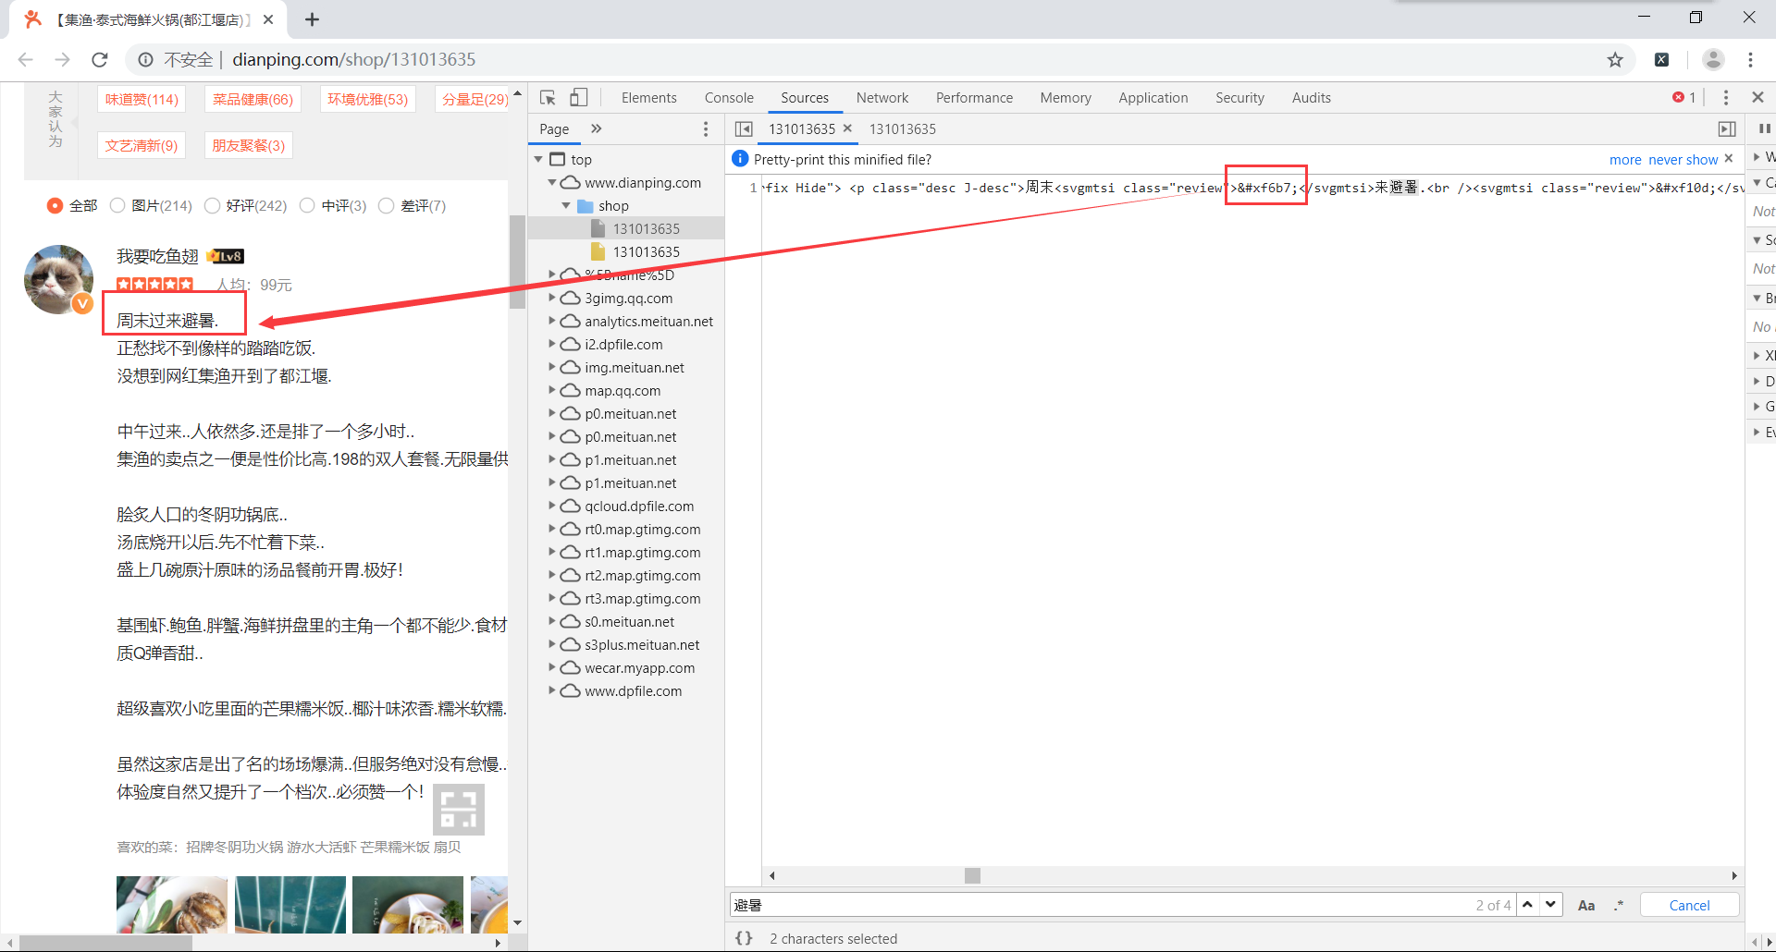Toggle the device toolbar icon
1776x952 pixels.
pos(578,97)
